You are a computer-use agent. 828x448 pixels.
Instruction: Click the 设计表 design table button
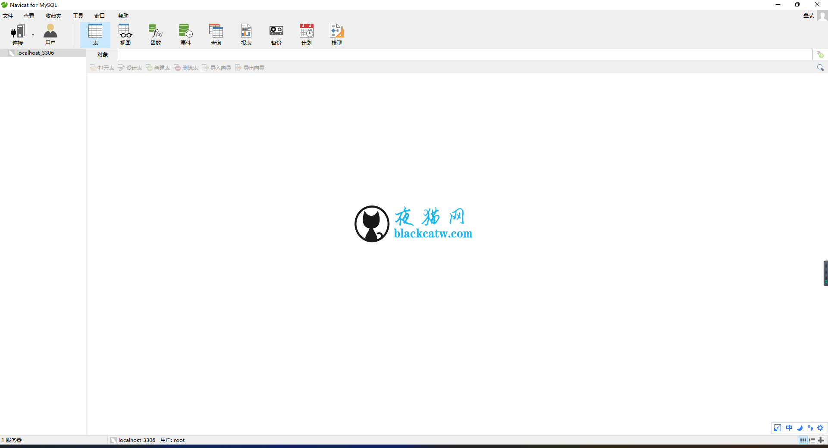point(130,68)
